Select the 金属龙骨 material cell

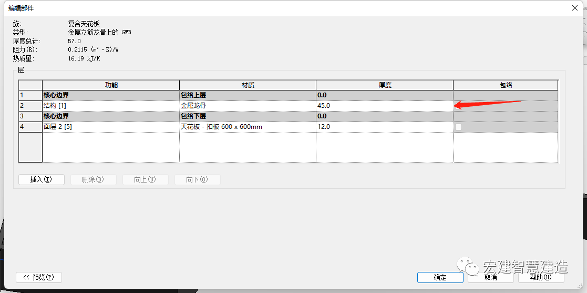point(248,106)
